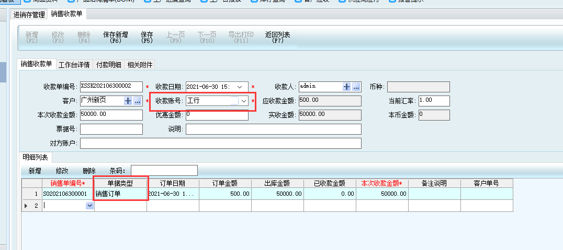Screen dimensions: 563x250
Task: Select the 进销存管理 window tab
Action: pos(30,14)
